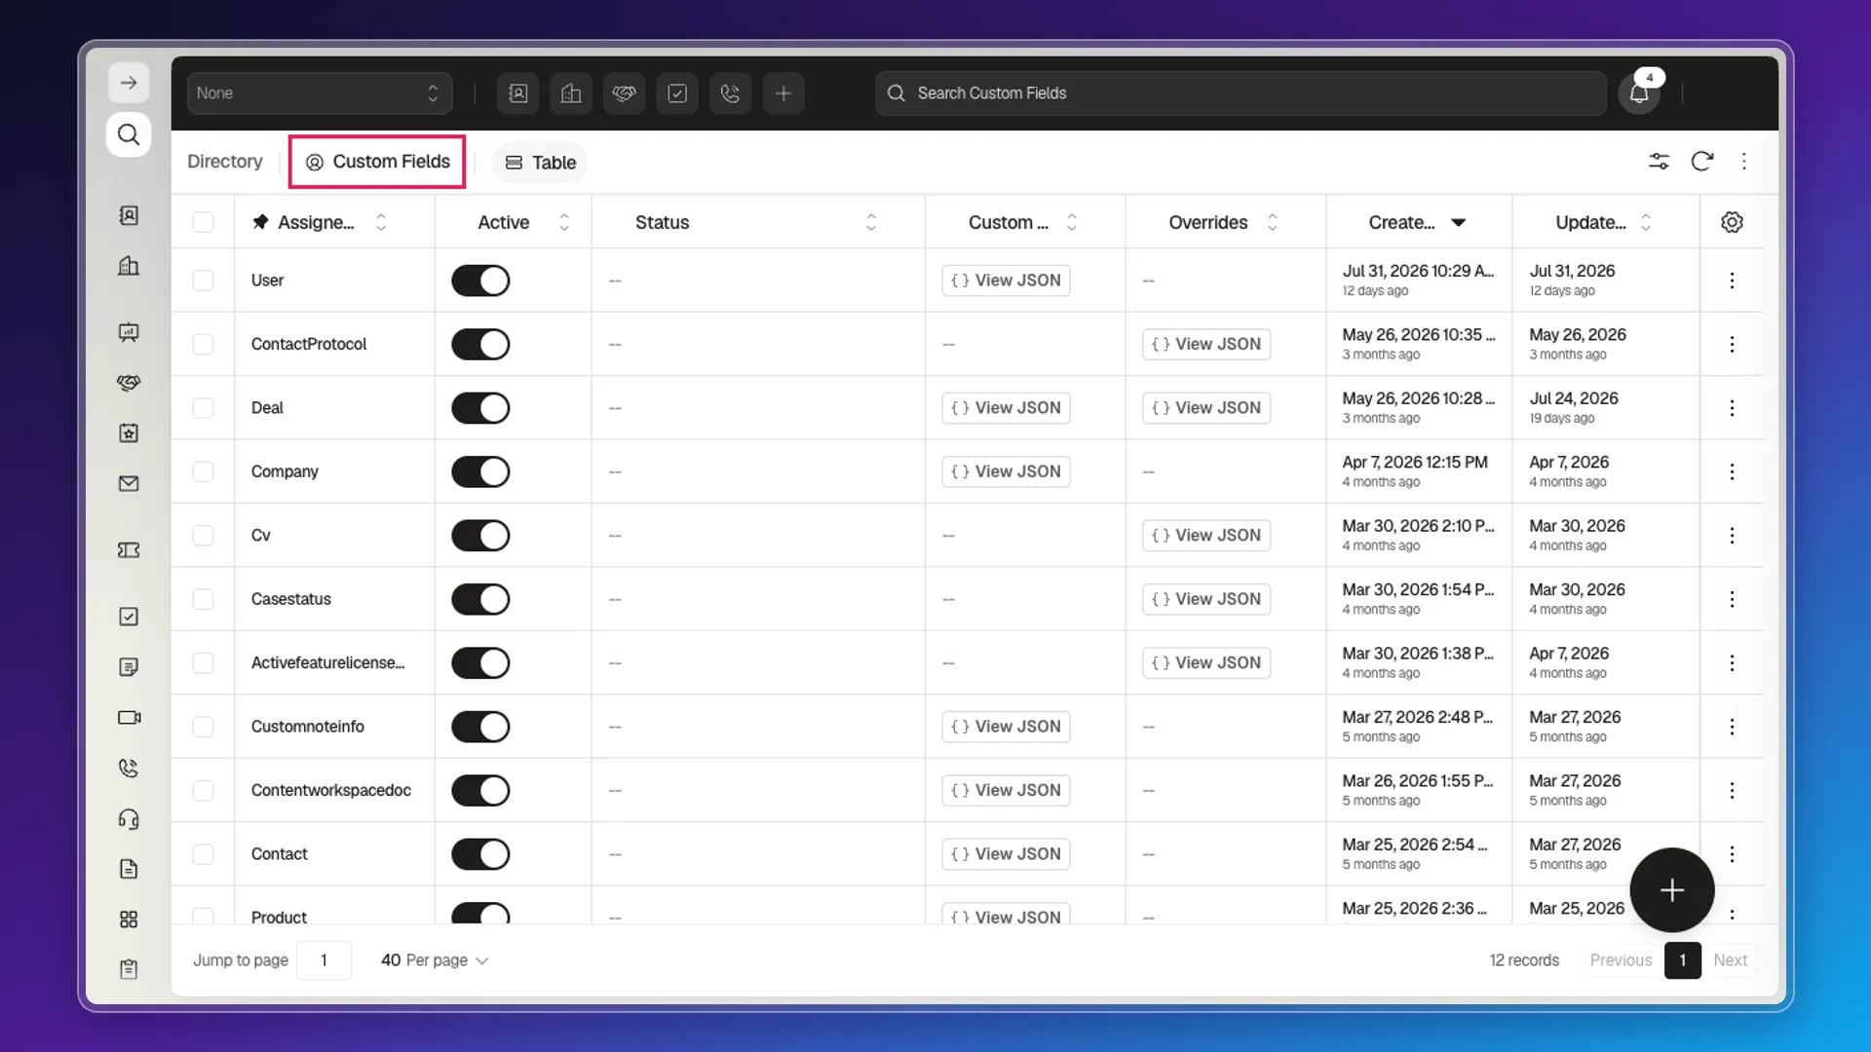Open the table column settings gear
1871x1052 pixels.
coord(1732,222)
